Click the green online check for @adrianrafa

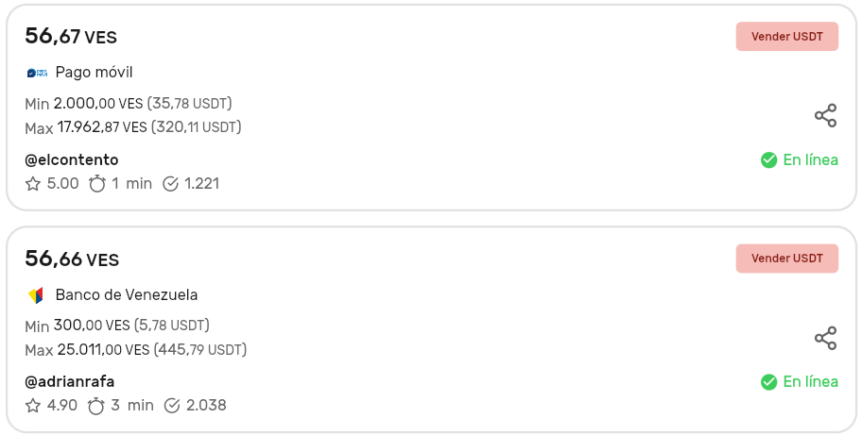[768, 382]
